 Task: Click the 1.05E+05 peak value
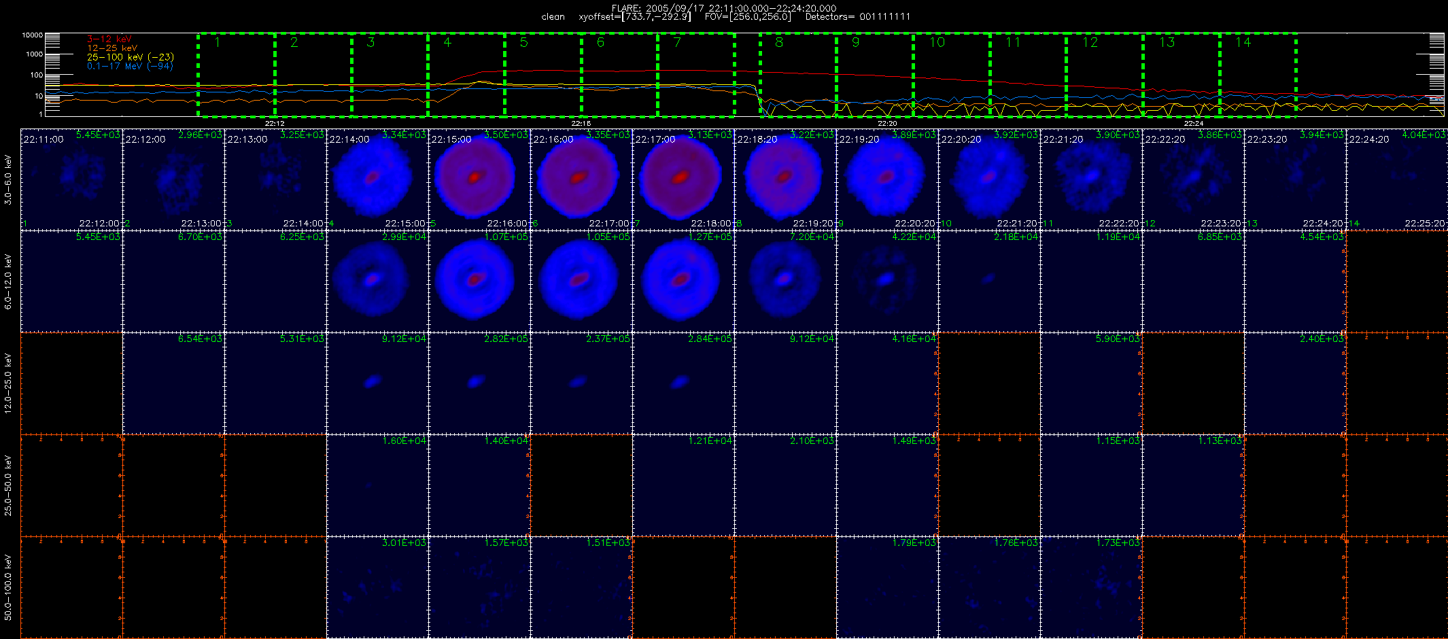pos(608,237)
